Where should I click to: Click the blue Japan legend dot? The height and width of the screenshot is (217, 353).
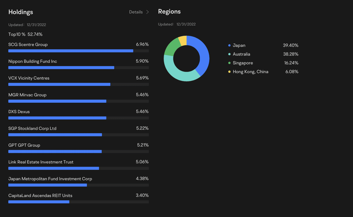[229, 45]
